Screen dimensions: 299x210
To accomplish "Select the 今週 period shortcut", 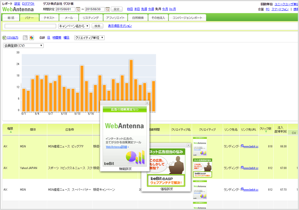I will pos(151,9).
